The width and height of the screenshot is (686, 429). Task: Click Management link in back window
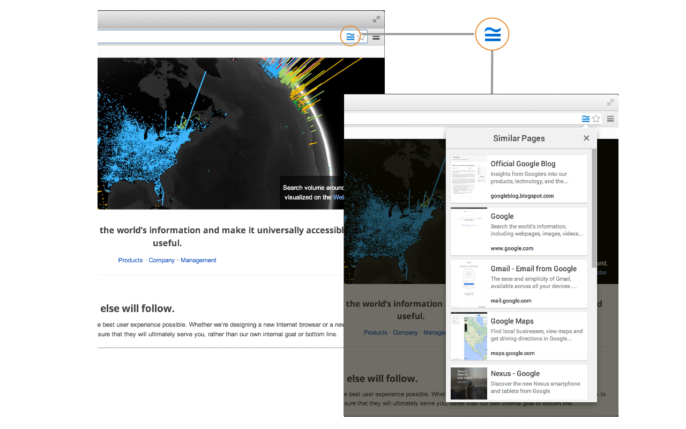198,261
